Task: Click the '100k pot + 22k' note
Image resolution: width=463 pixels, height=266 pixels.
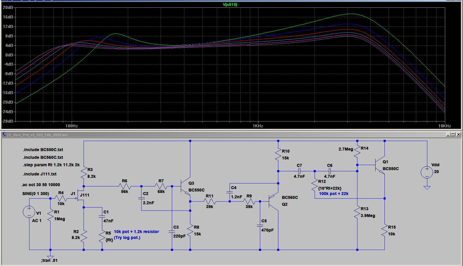Action: point(334,194)
